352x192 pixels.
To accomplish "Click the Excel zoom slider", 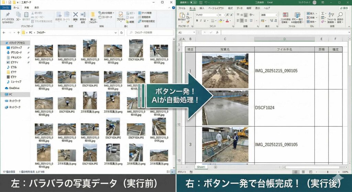I will pyautogui.click(x=328, y=172).
